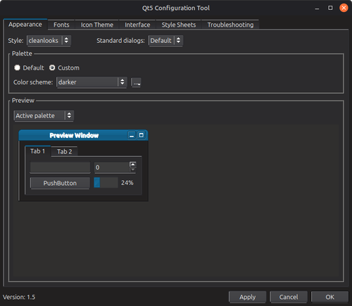This screenshot has height=306, width=352.
Task: Select Tab 2 in the preview window
Action: point(64,152)
